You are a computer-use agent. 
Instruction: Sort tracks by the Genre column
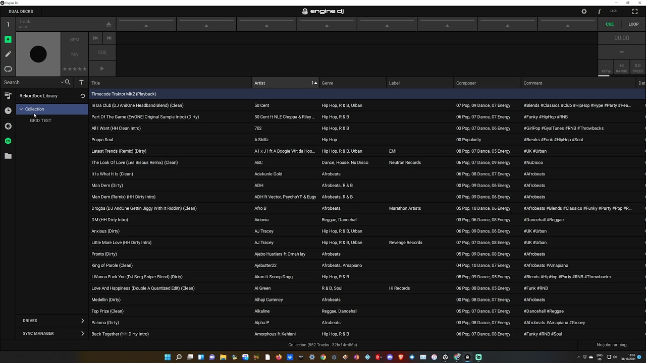[x=353, y=83]
